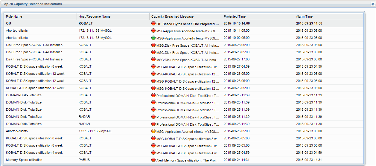Select the OU rule name cell
The width and height of the screenshot is (376, 166).
8,23
